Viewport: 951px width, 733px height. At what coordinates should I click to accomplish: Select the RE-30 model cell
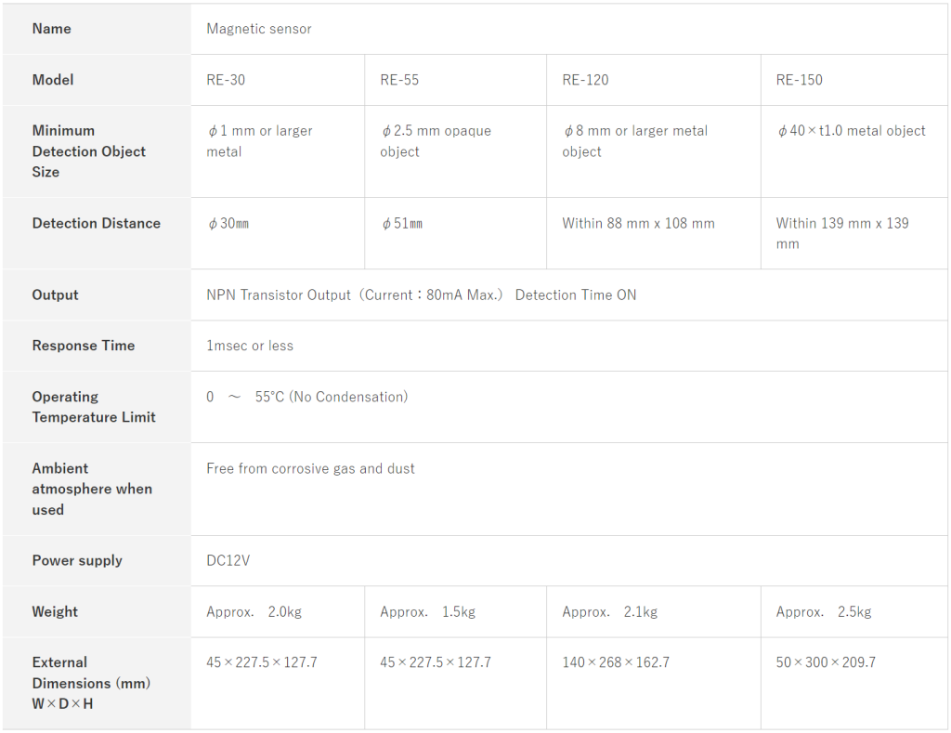[226, 80]
